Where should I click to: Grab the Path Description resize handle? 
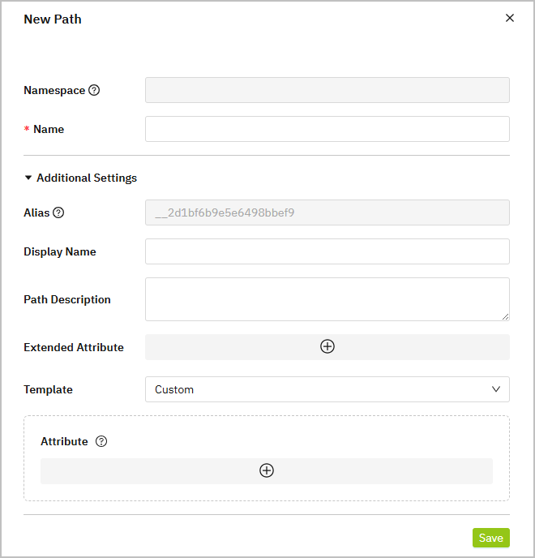coord(505,316)
